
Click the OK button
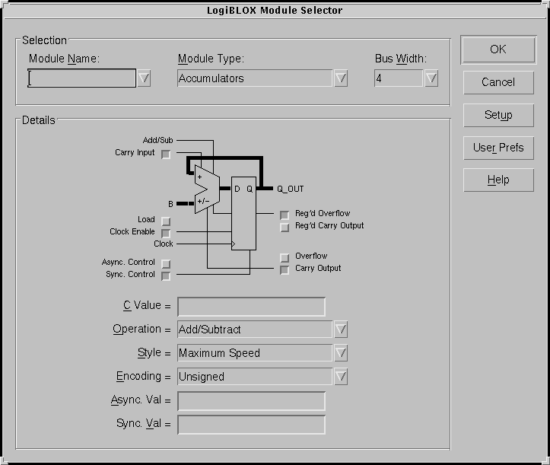click(498, 49)
